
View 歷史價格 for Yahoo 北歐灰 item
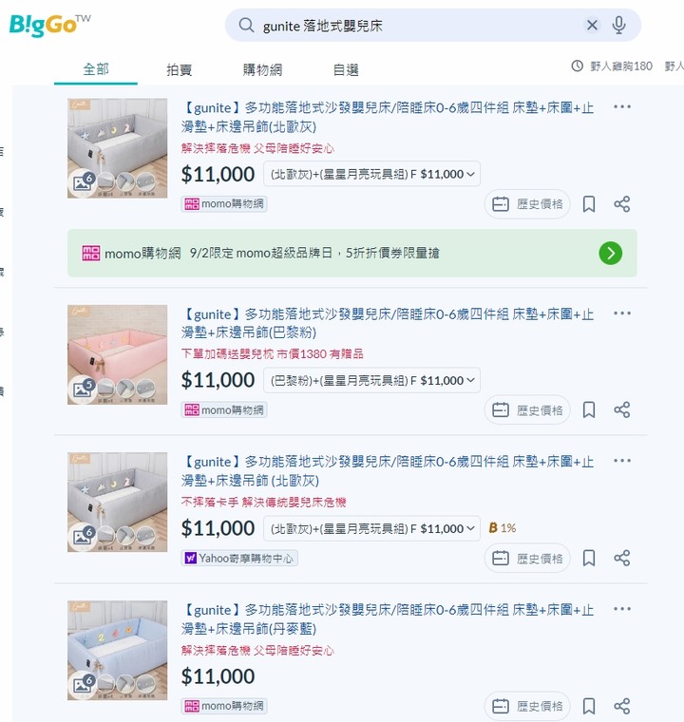point(527,558)
